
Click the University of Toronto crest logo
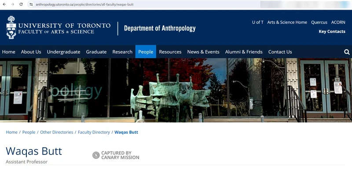(11, 27)
